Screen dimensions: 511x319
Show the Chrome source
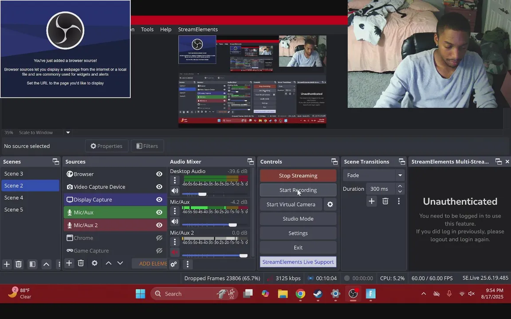click(159, 238)
